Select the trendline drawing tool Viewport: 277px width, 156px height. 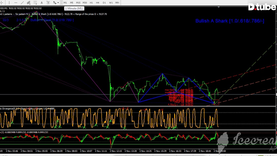click(x=22, y=3)
